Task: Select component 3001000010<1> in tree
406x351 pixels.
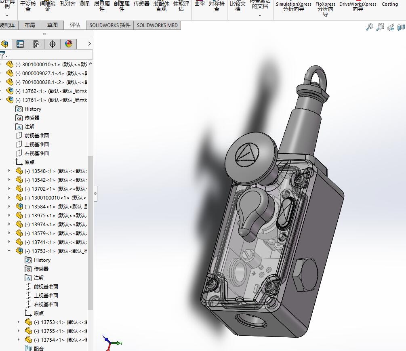Action: pyautogui.click(x=46, y=65)
